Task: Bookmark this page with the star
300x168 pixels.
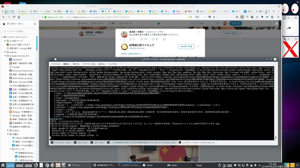Action: click(214, 17)
